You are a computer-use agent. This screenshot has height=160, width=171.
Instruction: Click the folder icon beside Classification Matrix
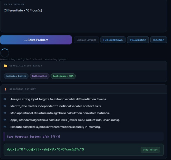pyautogui.click(x=6, y=66)
